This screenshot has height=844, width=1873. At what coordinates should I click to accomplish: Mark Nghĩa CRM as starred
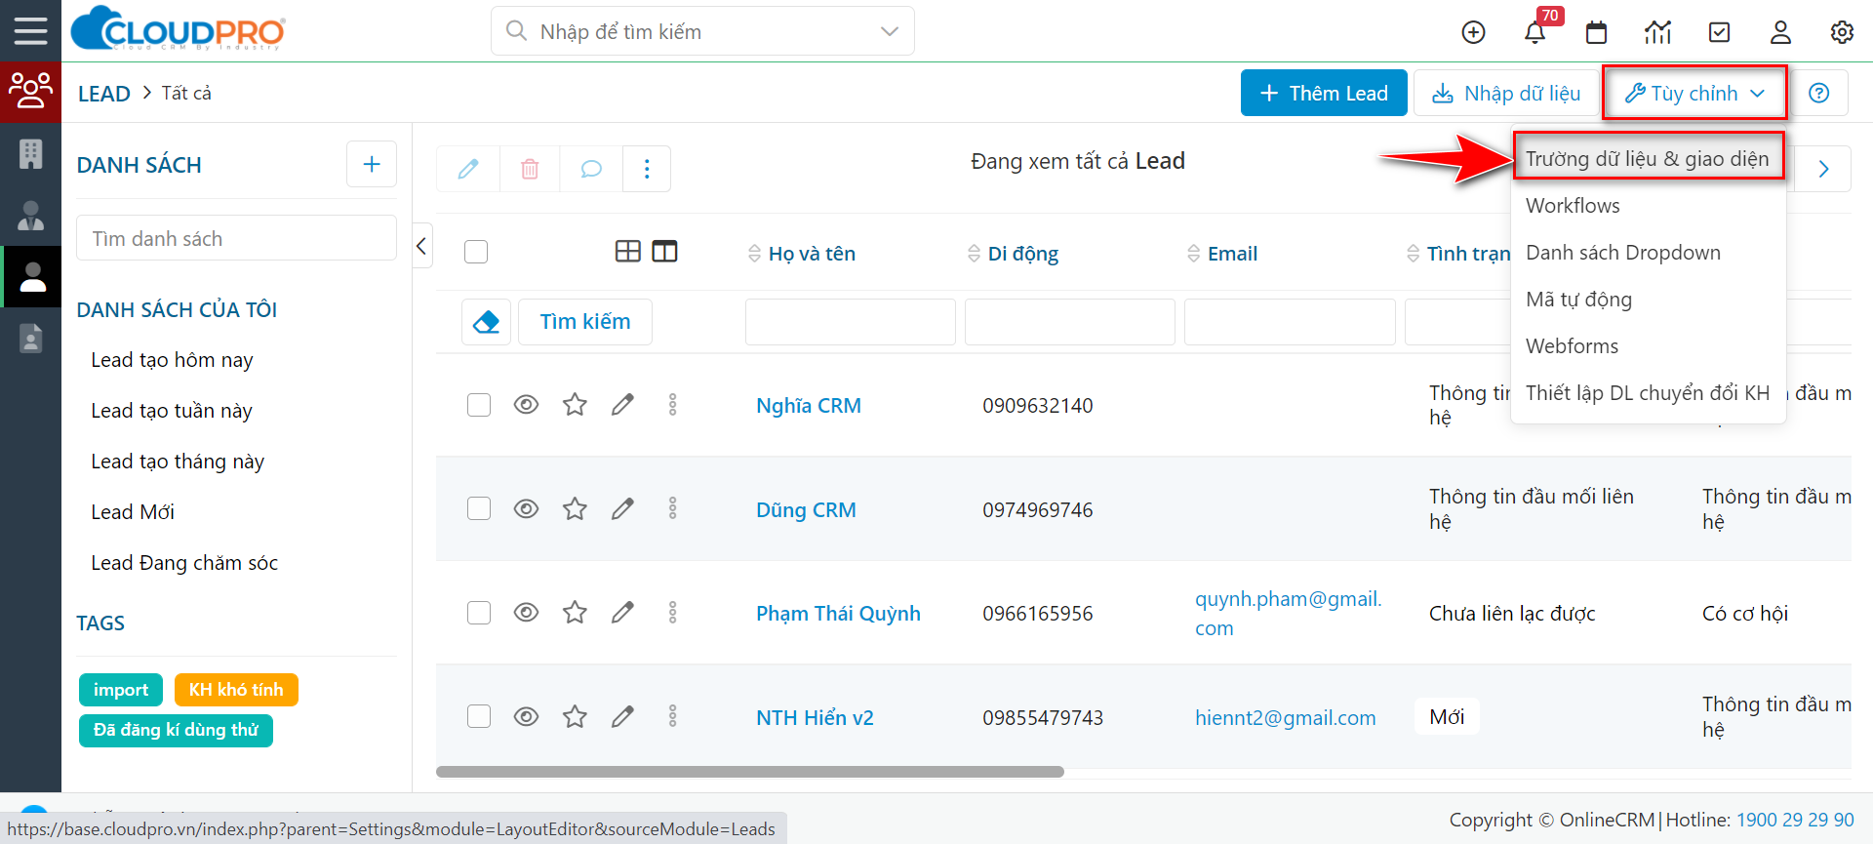click(x=575, y=404)
